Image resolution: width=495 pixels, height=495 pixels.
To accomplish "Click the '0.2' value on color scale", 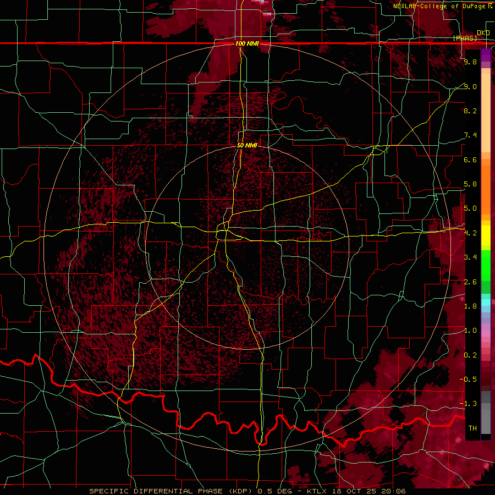I will (470, 355).
